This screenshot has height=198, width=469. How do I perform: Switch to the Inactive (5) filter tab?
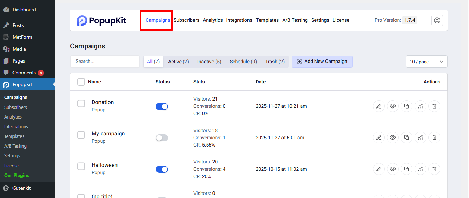[209, 62]
